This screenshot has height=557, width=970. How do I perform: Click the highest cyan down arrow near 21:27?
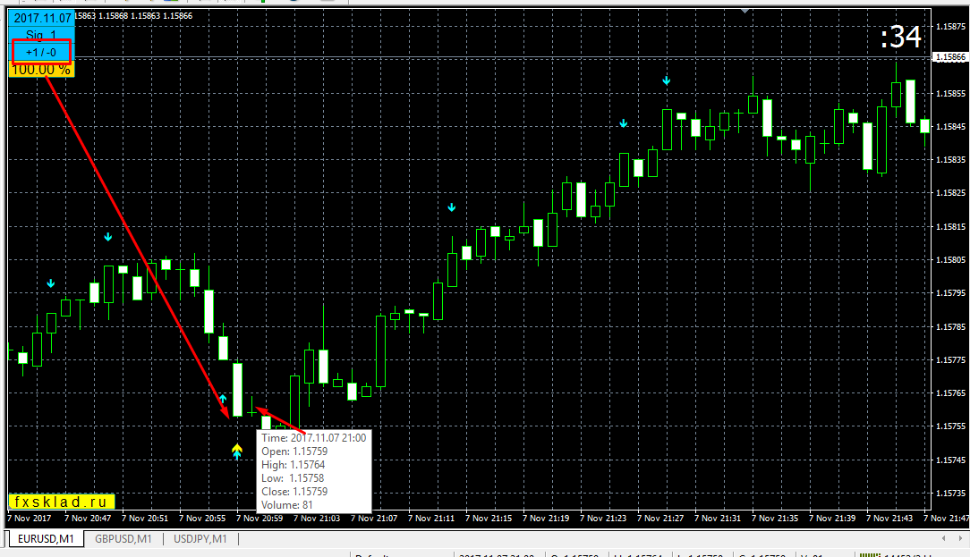667,80
